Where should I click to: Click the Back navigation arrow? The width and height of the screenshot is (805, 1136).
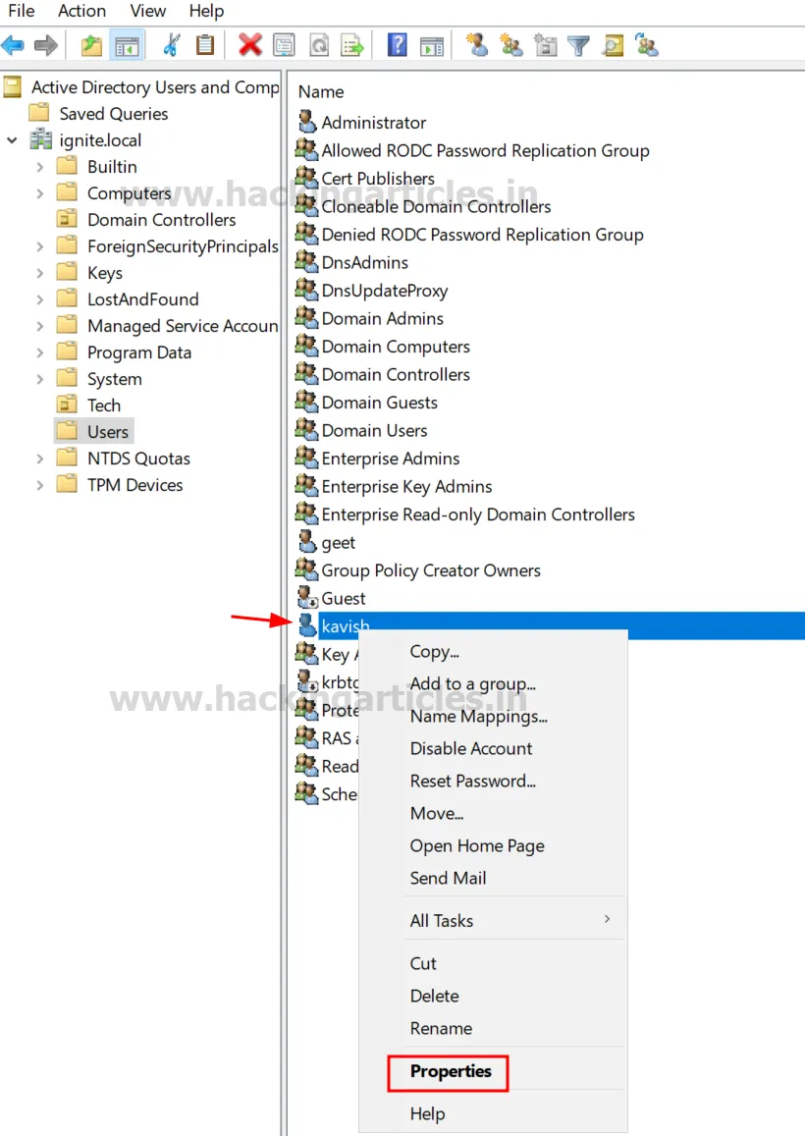[x=13, y=44]
